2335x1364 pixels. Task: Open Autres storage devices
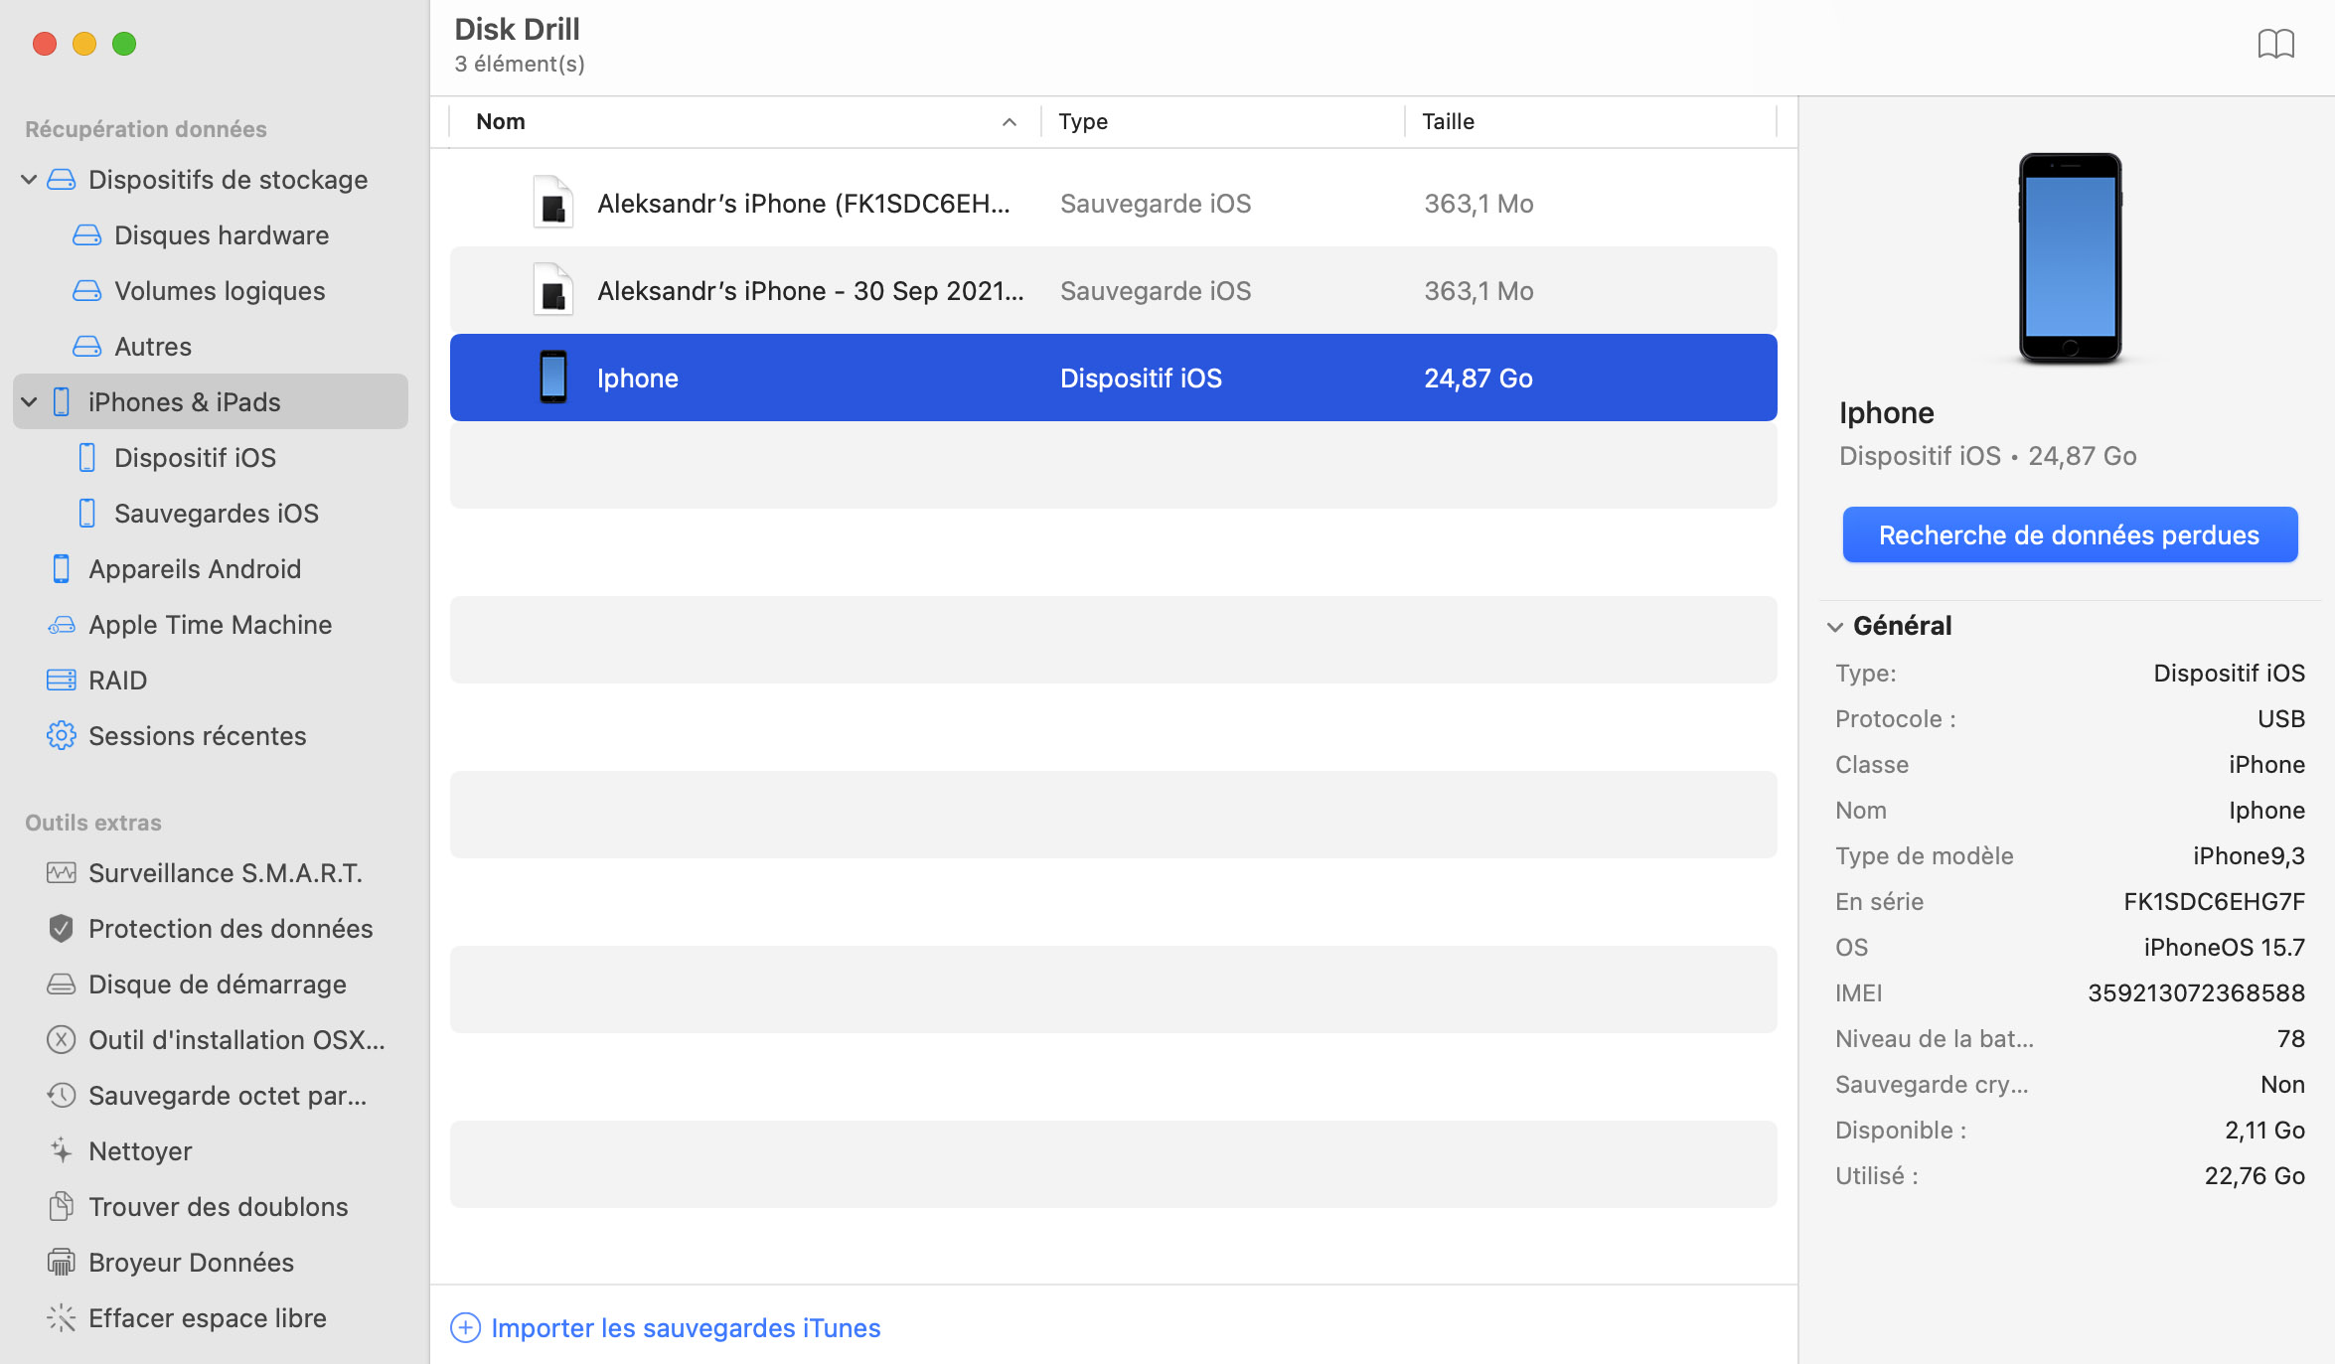pos(153,347)
